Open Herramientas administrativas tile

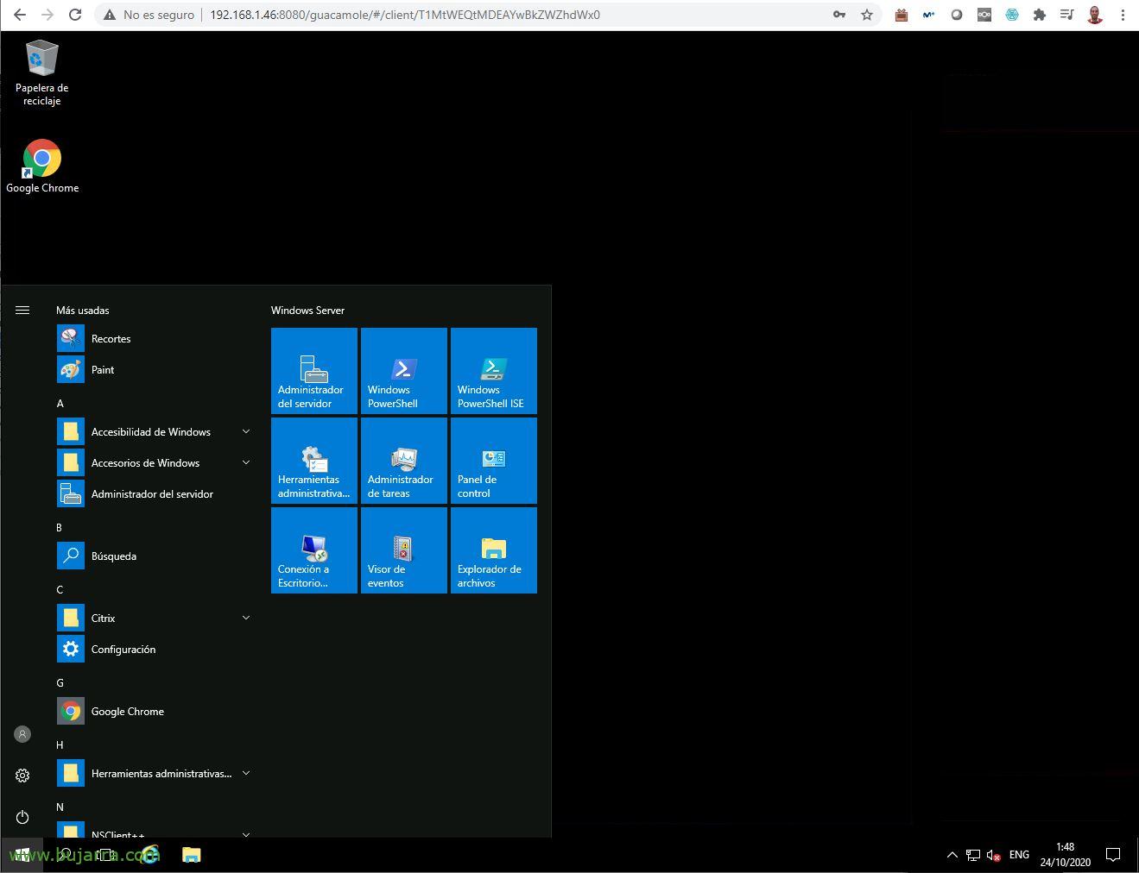point(314,461)
